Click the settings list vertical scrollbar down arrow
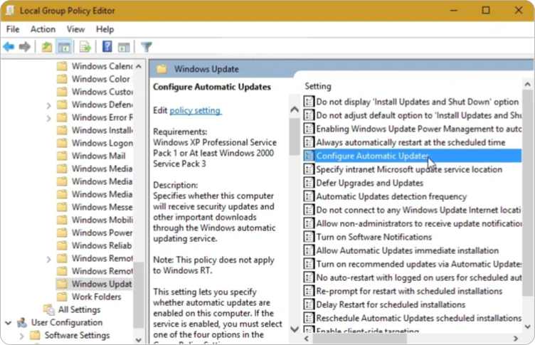 [527, 327]
